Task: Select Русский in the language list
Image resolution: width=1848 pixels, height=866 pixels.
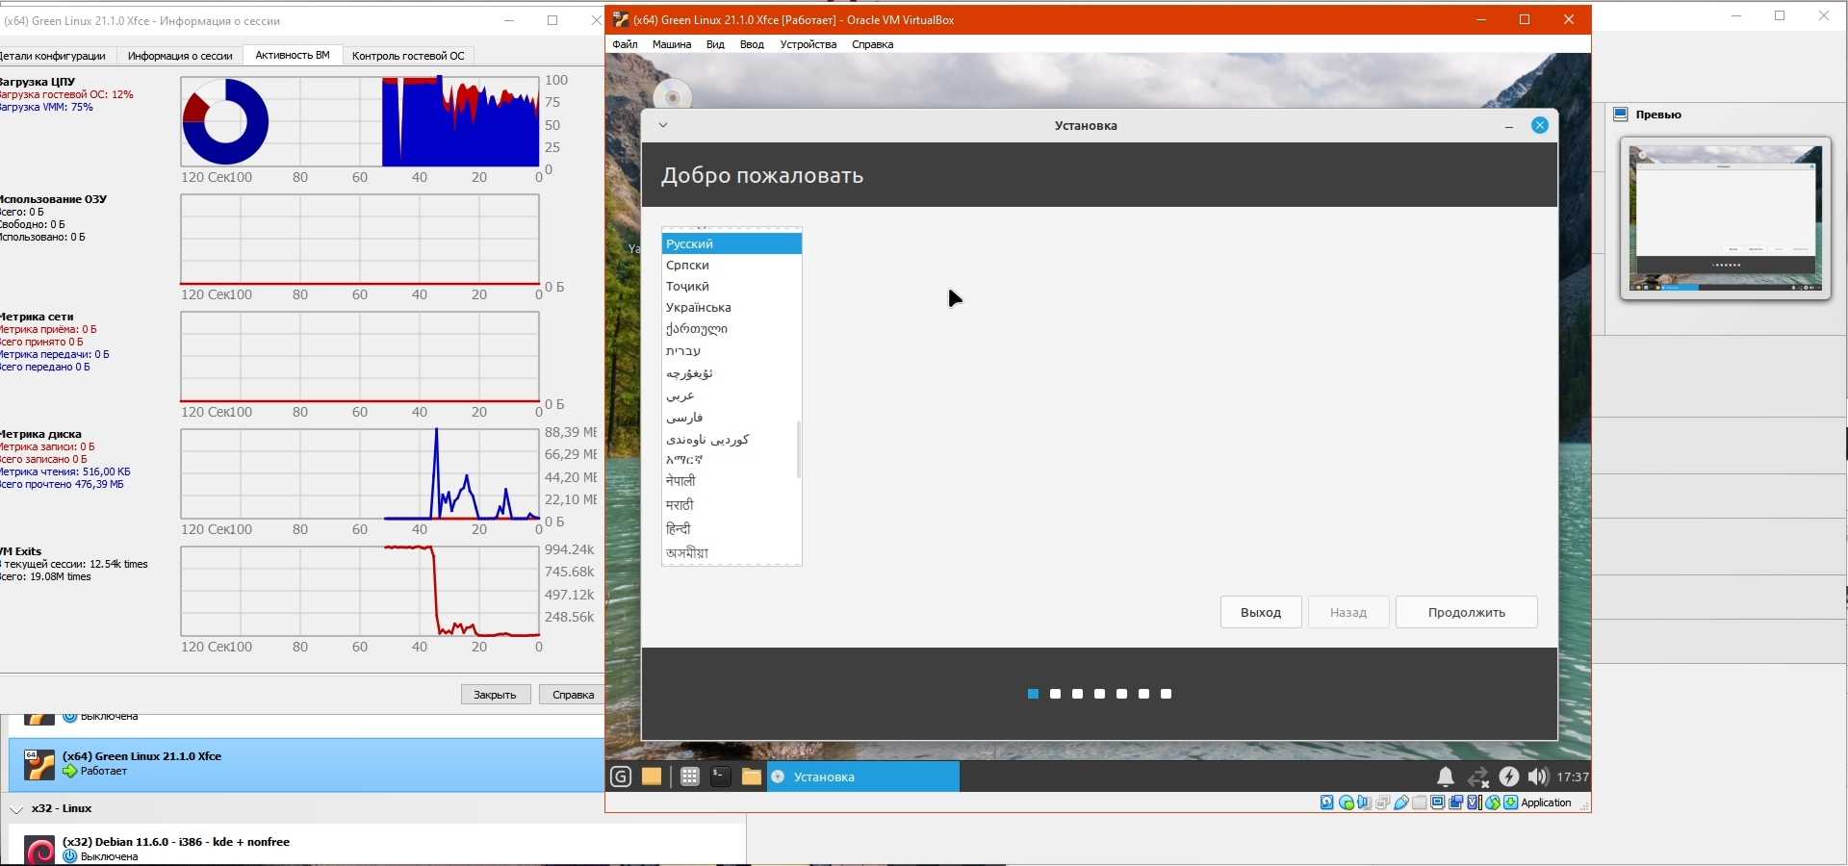Action: [x=731, y=243]
